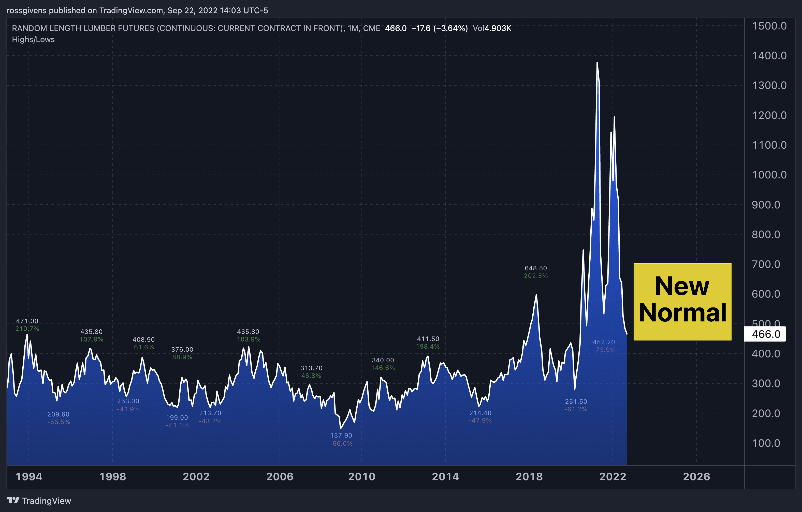Select the 411.50 swing high label
The image size is (802, 512).
point(428,338)
